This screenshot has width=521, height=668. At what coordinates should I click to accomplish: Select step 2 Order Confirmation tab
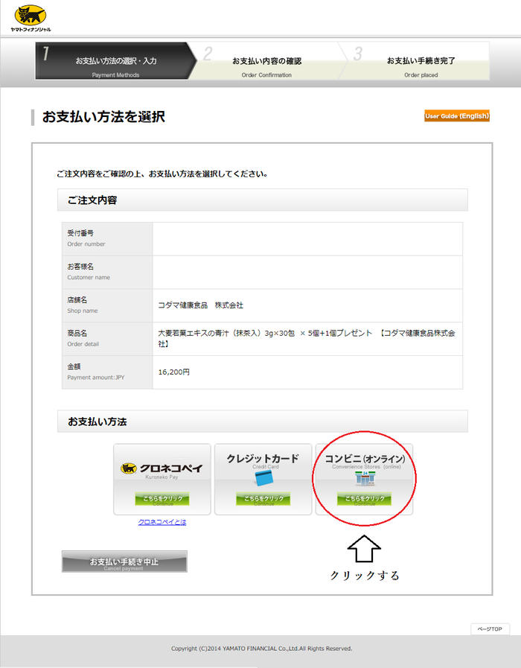(267, 61)
